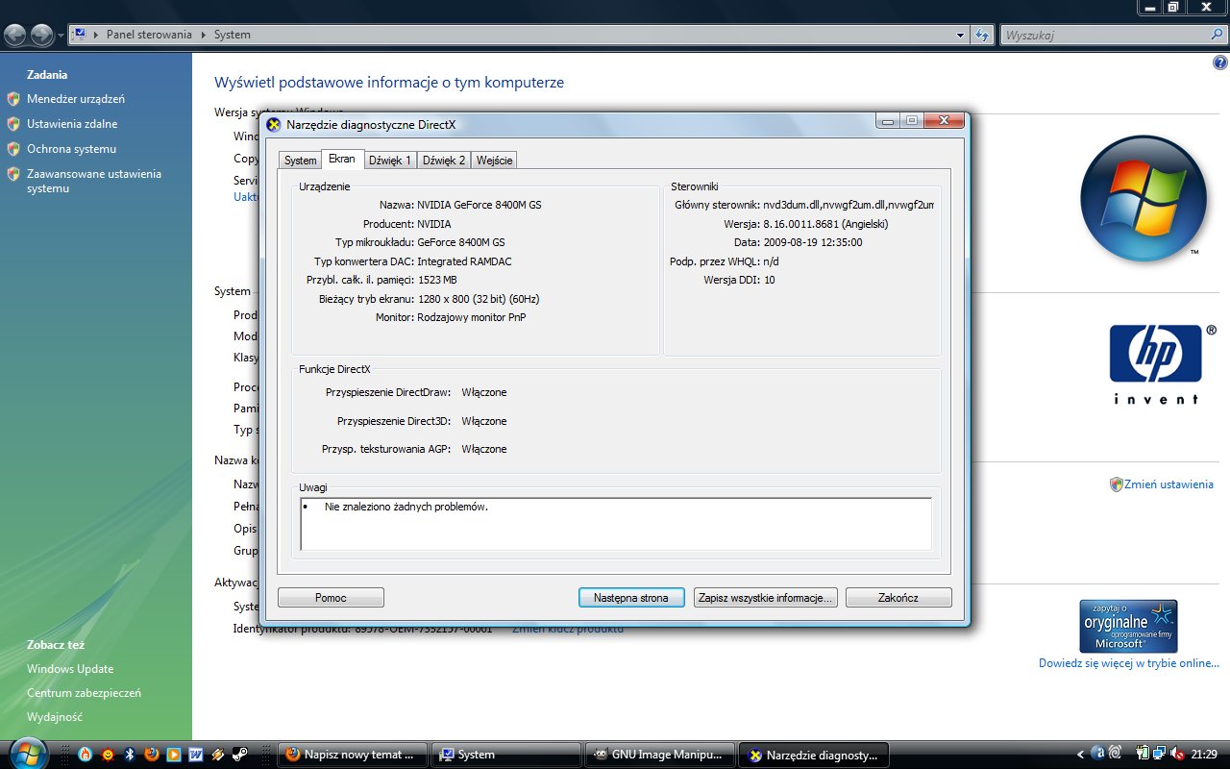Open dropdown arrow after Panel sterowania breadcrumb
Screen dimensions: 1230x769
[203, 35]
